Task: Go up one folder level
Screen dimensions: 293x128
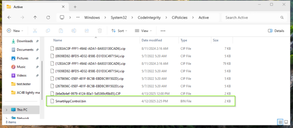Action: click(35, 17)
